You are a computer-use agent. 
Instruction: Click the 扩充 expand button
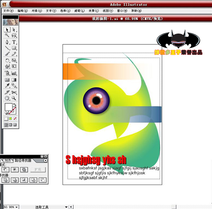click(38, 169)
